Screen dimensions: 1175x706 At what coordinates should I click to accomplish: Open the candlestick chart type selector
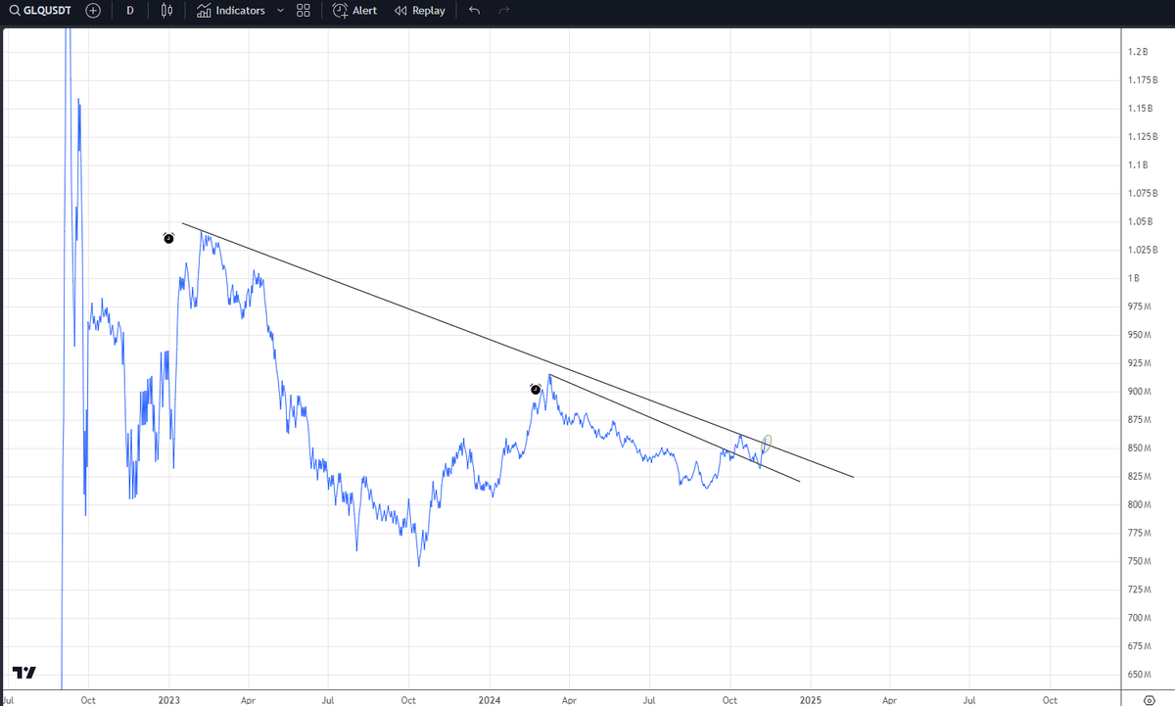pyautogui.click(x=166, y=11)
